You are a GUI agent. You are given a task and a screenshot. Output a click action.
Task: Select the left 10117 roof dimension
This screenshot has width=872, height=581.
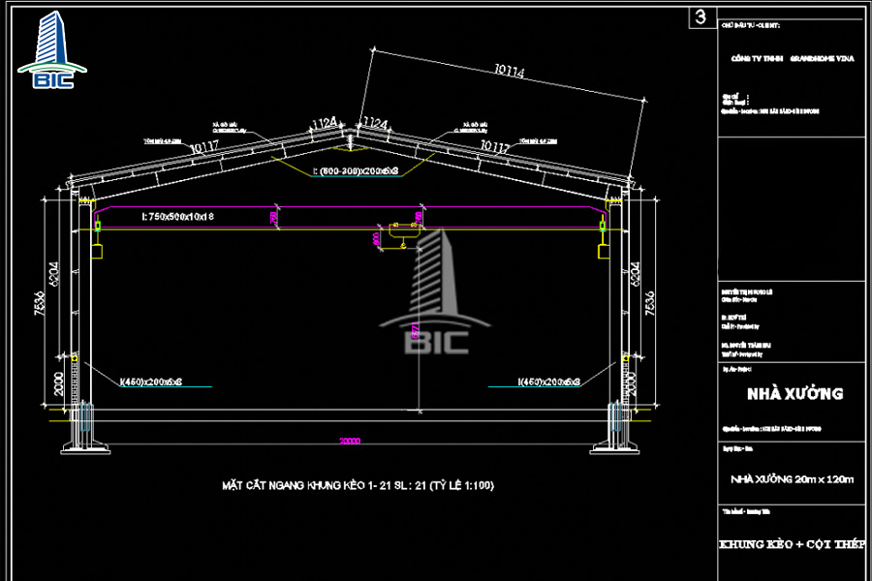[x=203, y=147]
